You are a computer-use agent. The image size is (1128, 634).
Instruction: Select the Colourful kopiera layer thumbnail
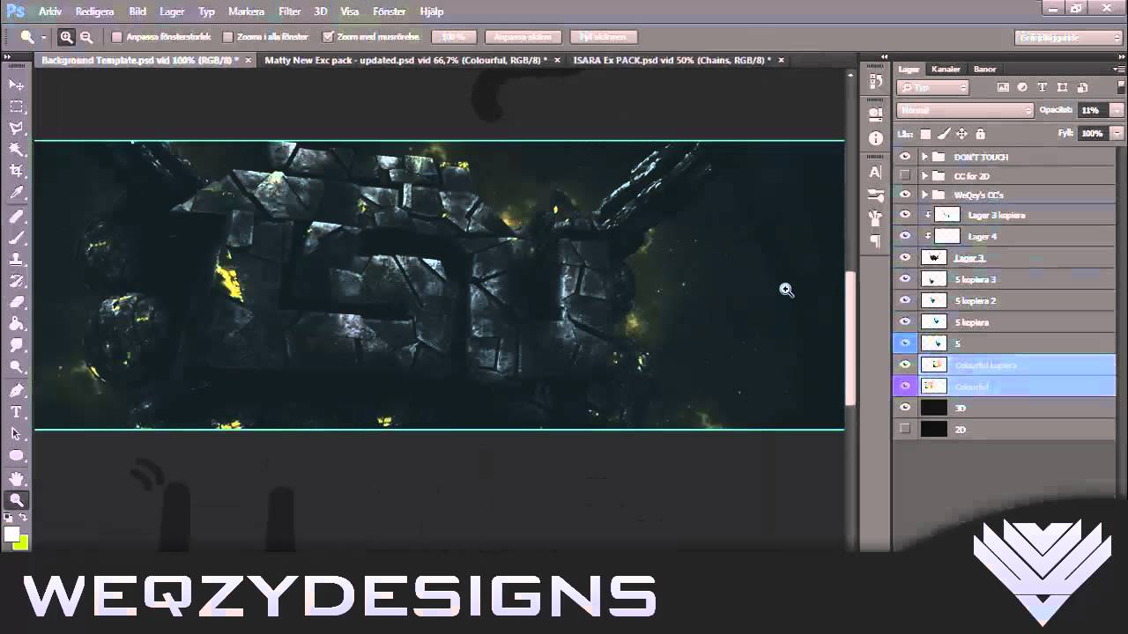(x=933, y=365)
